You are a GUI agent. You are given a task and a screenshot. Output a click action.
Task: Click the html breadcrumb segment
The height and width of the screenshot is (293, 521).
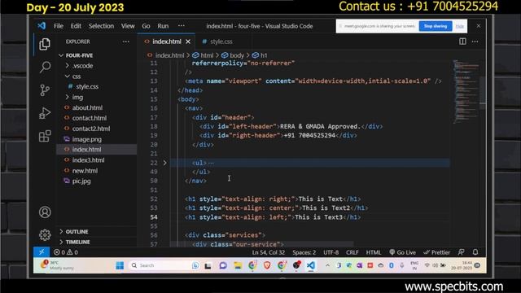pyautogui.click(x=204, y=55)
